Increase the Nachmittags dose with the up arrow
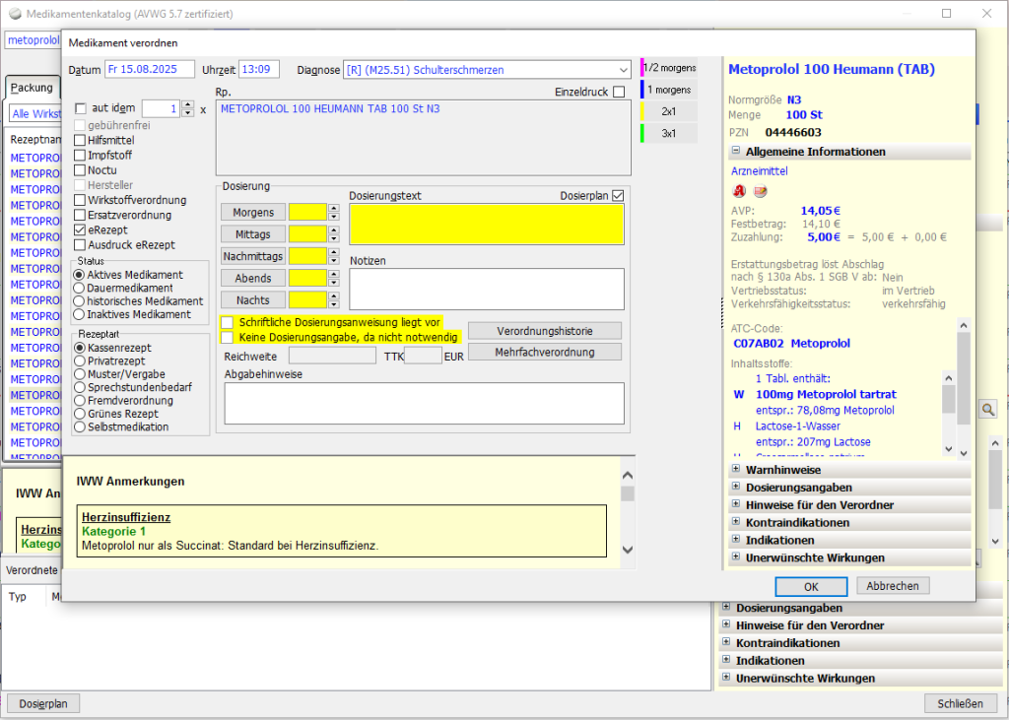 click(x=333, y=251)
